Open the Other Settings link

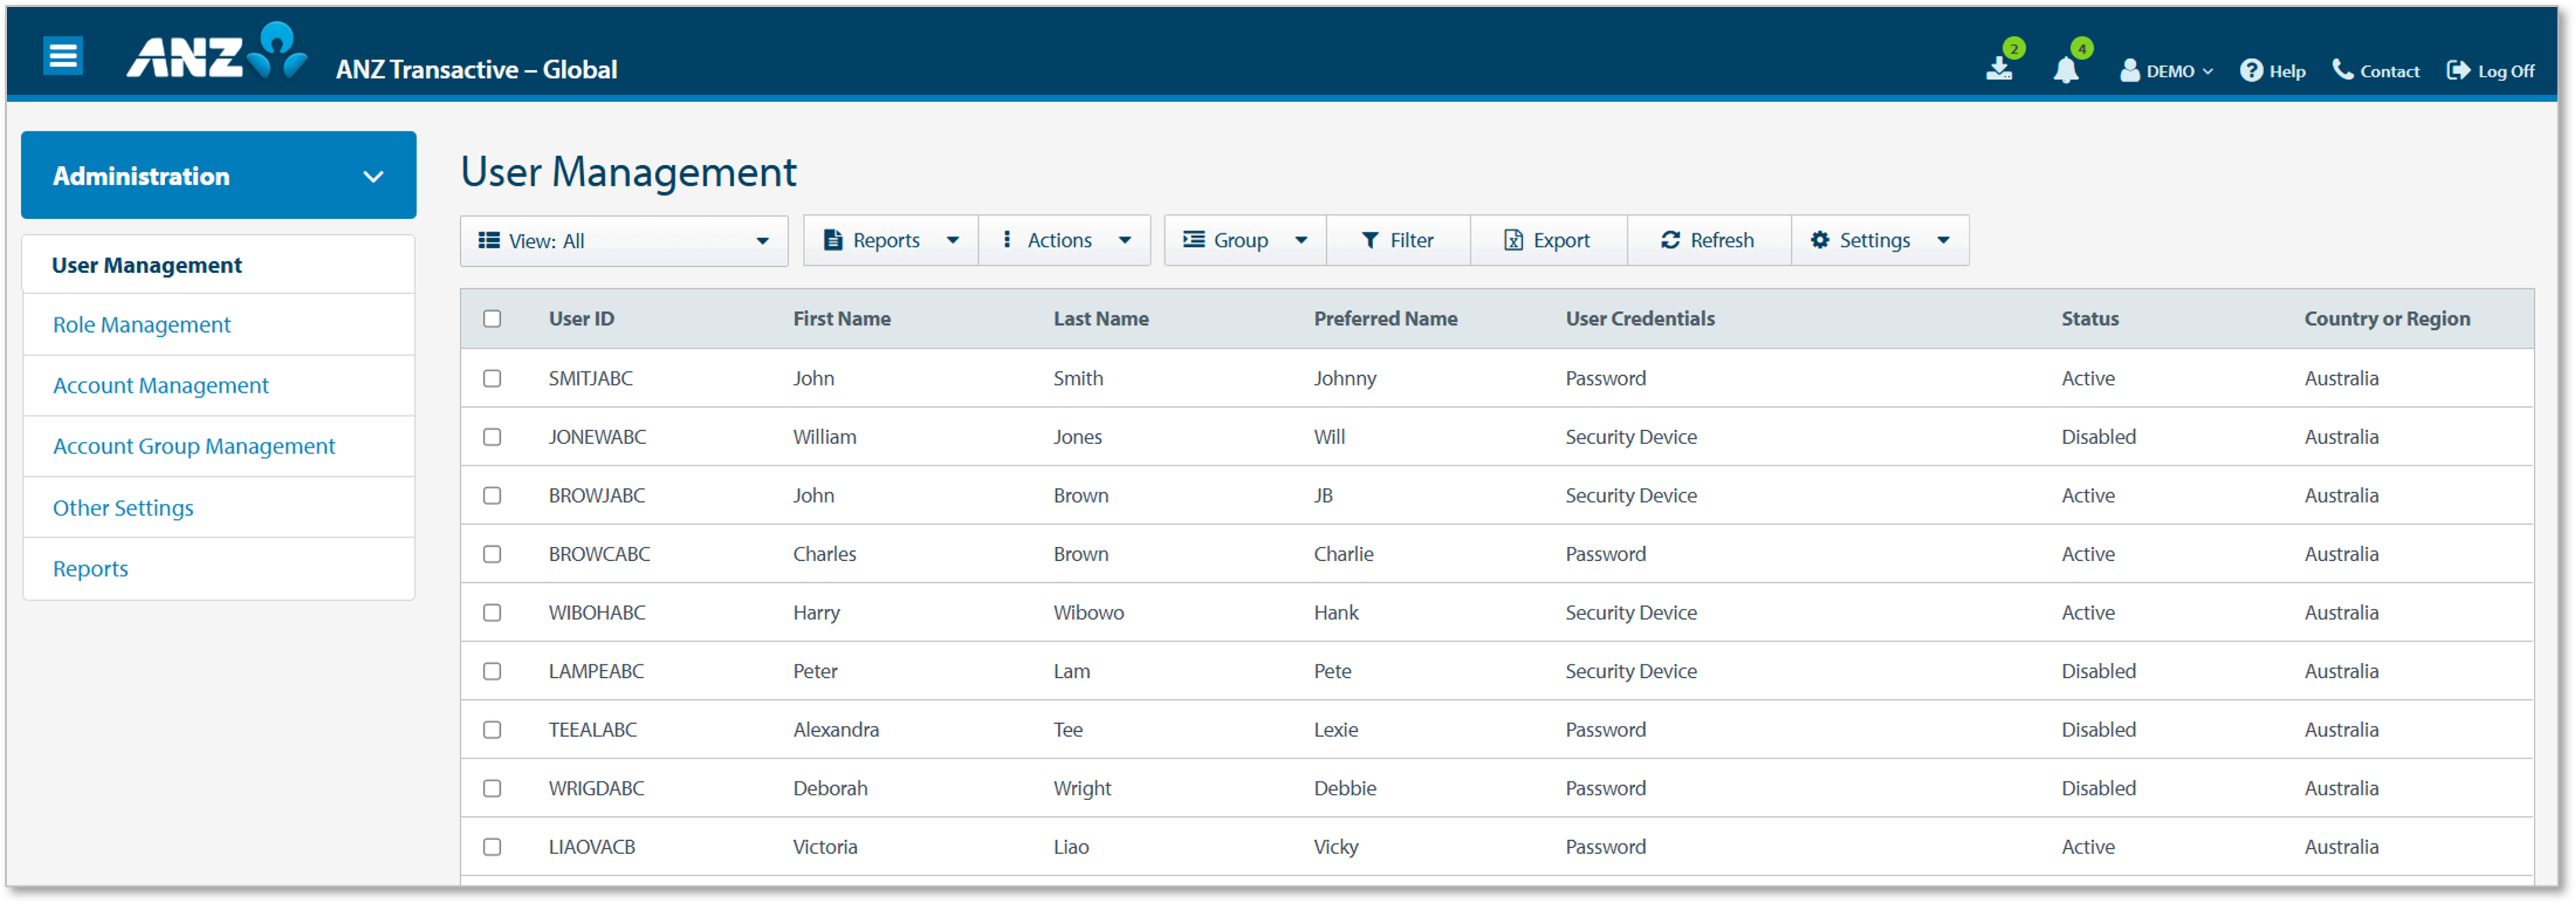[123, 508]
